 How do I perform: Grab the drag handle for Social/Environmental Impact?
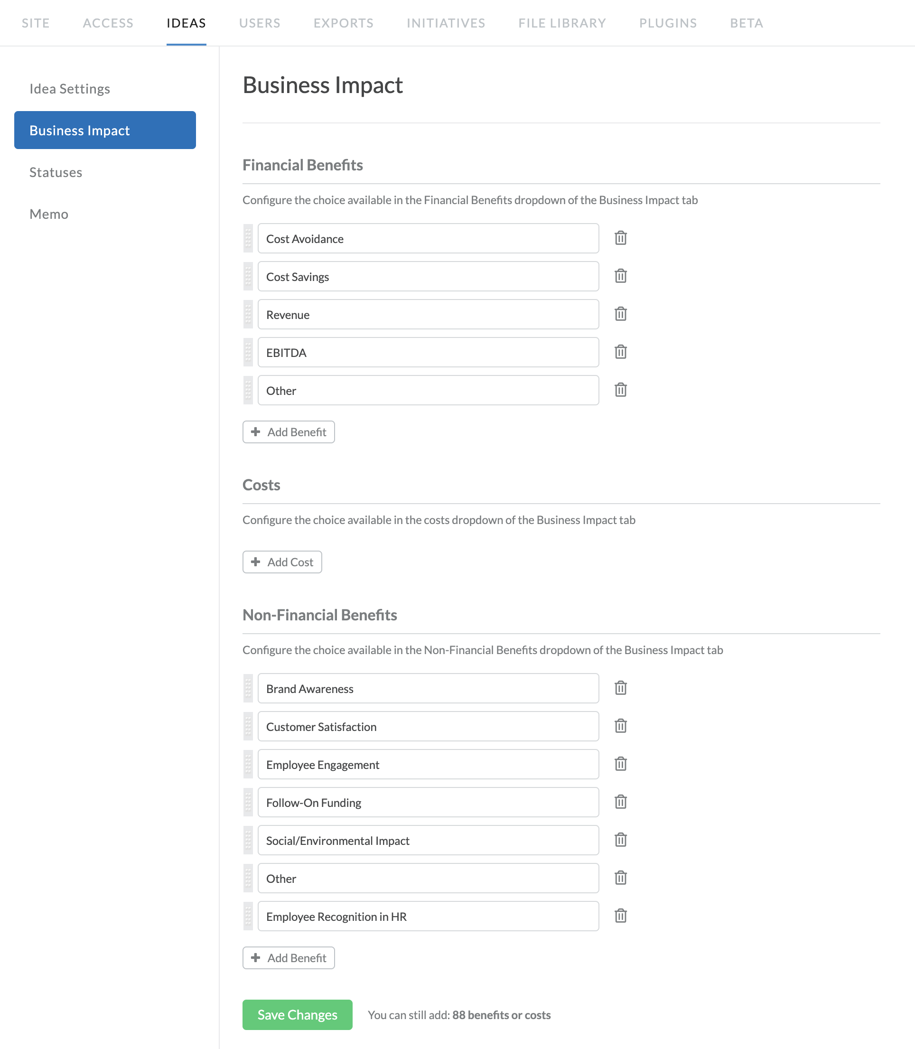pos(248,841)
